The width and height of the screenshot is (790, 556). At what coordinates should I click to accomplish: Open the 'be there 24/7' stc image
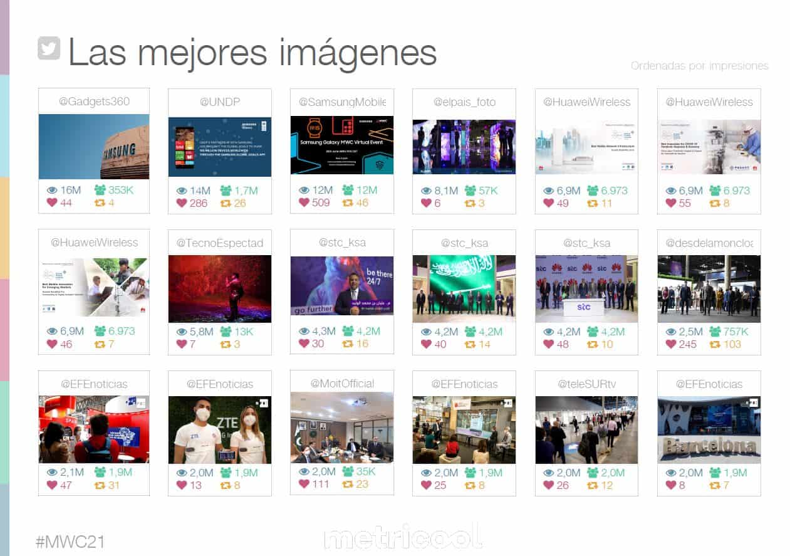point(342,286)
